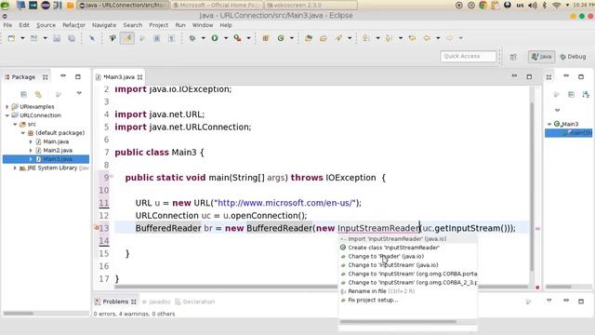
Task: Open the Project menu
Action: (159, 25)
